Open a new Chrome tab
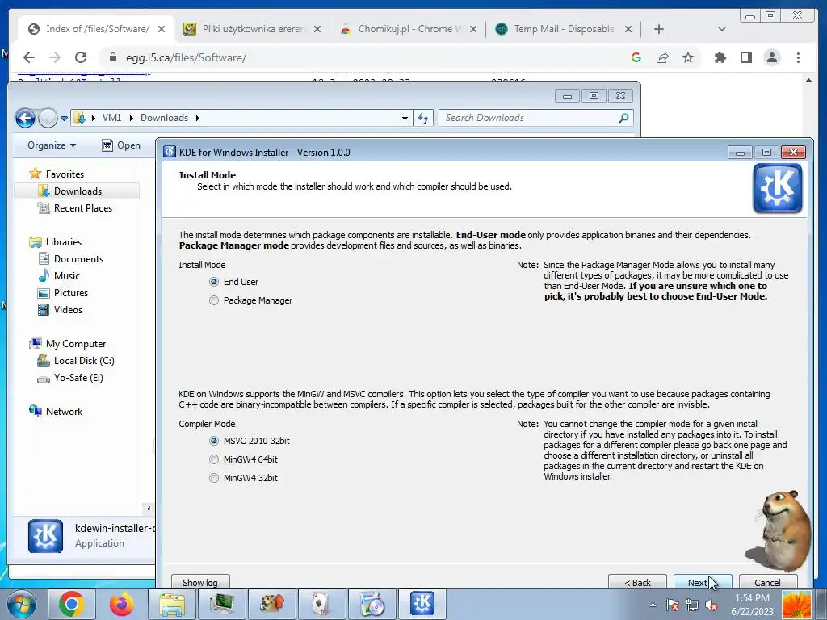The image size is (827, 620). click(x=659, y=29)
